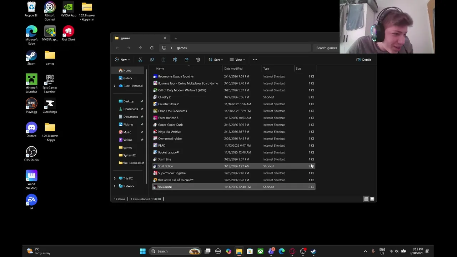Viewport: 457px width, 257px height.
Task: Click the Copy icon in Explorer toolbar
Action: tap(152, 60)
